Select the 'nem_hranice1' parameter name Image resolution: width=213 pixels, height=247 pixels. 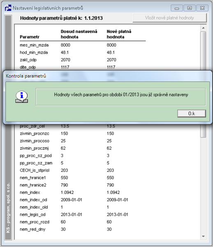pyautogui.click(x=32, y=178)
